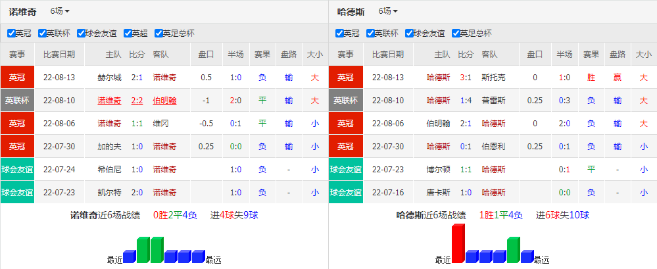Click 斯托克 away team name
The height and width of the screenshot is (269, 657).
[x=494, y=78]
